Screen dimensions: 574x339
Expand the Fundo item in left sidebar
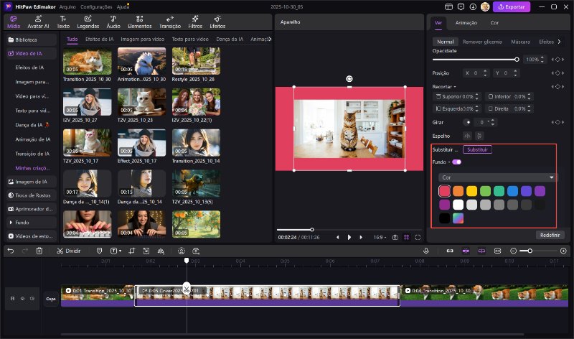tap(11, 223)
